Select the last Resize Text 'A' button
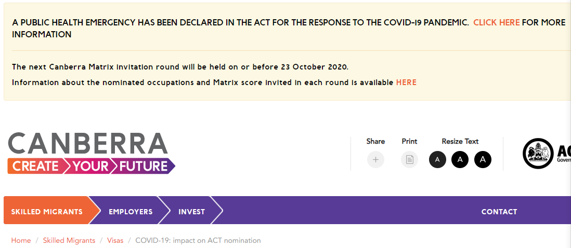The height and width of the screenshot is (248, 571). coord(483,159)
